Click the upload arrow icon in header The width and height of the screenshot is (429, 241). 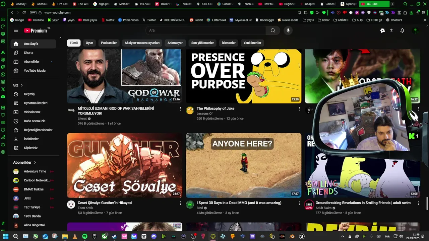[391, 30]
